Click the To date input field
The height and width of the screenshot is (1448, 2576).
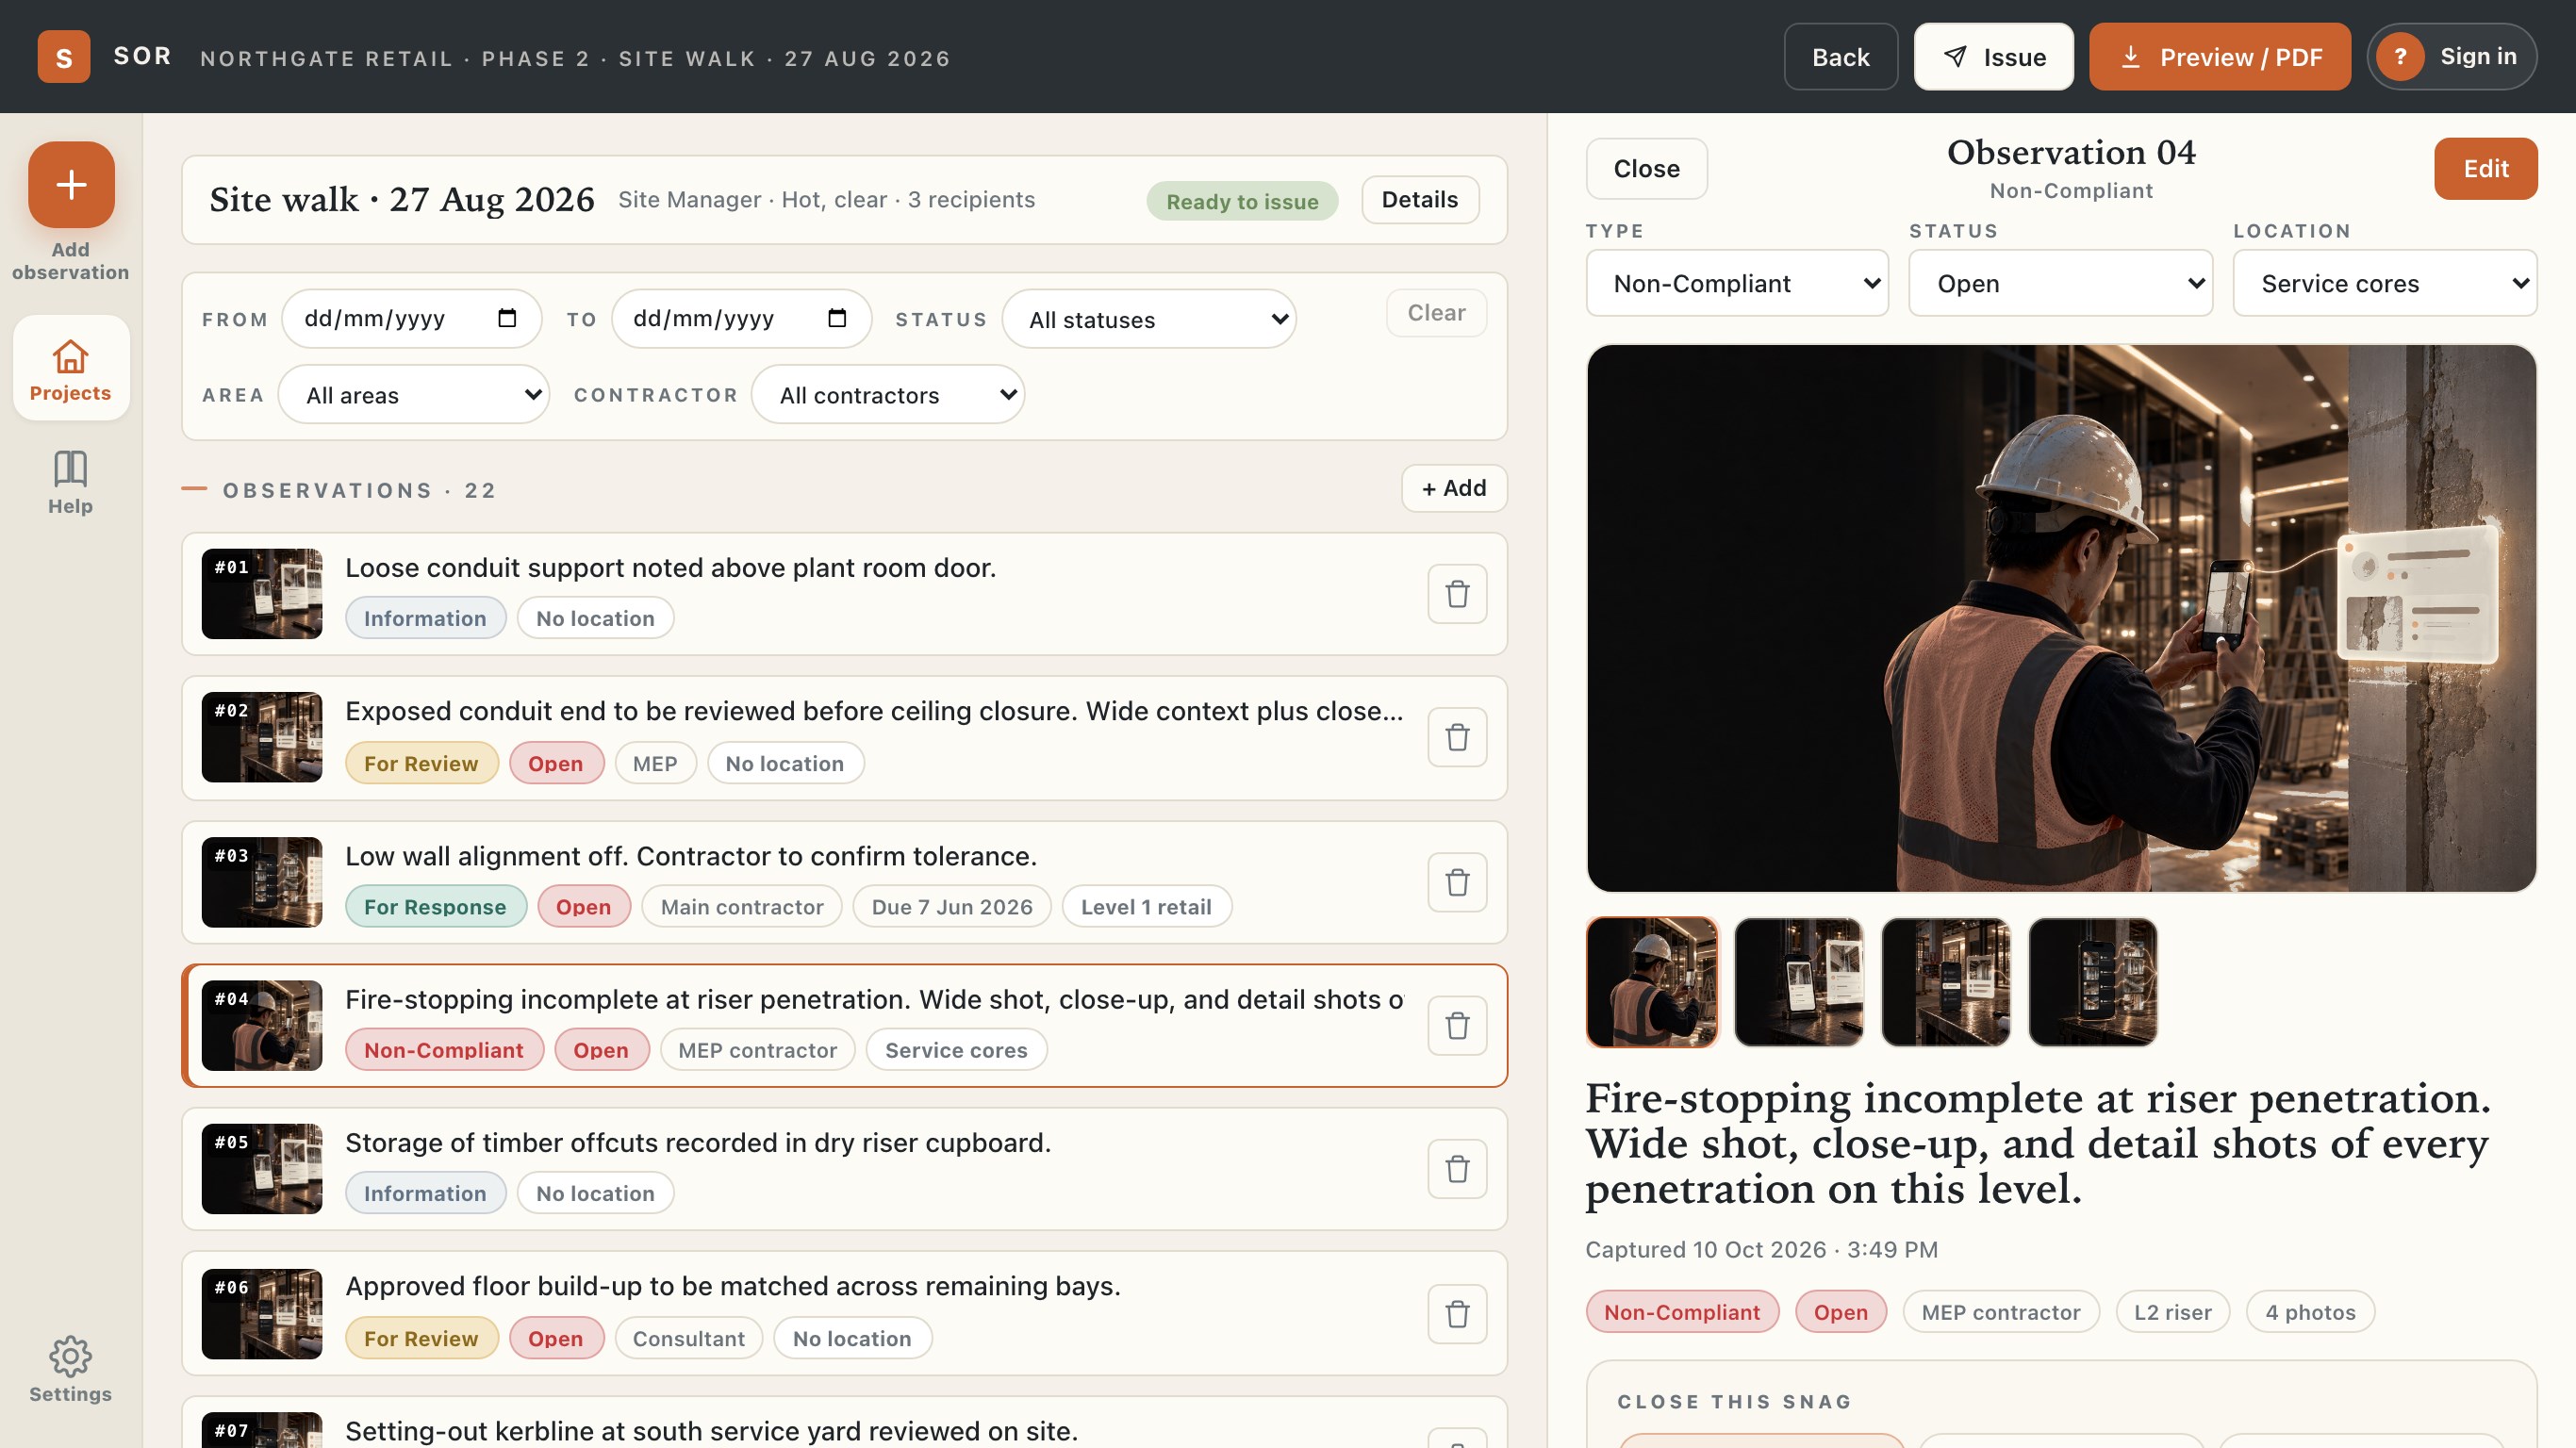[741, 319]
